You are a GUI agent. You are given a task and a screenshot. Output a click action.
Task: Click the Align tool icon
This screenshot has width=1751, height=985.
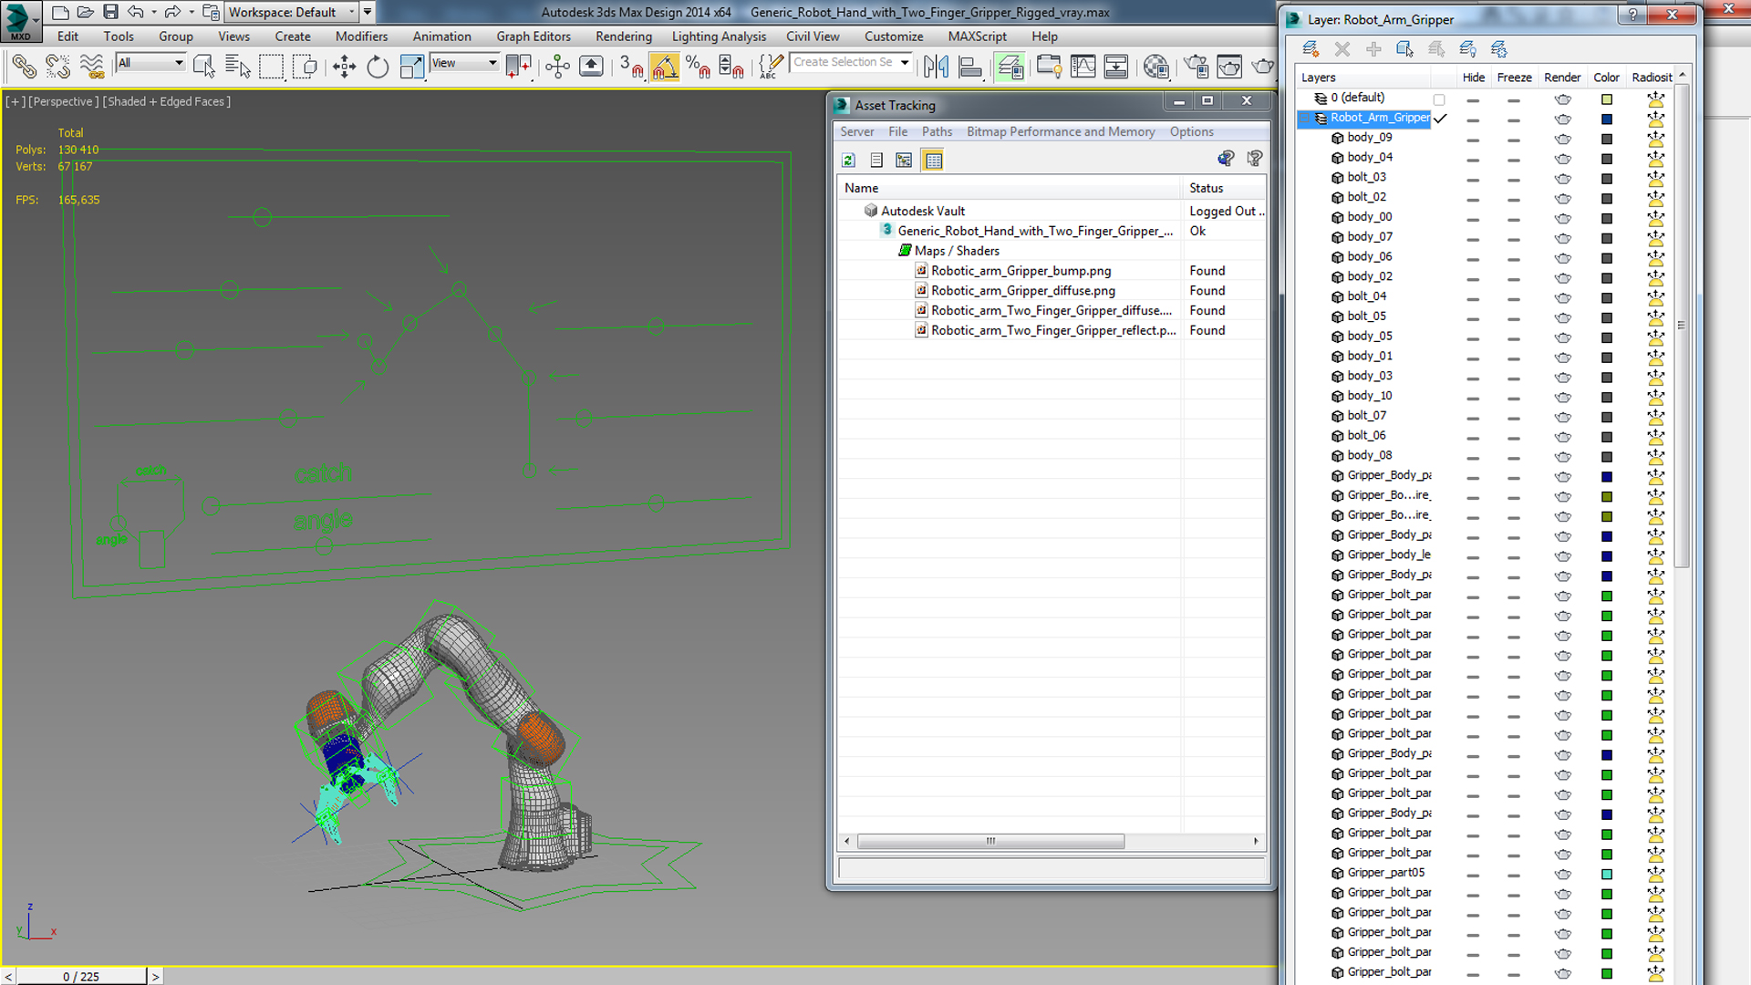click(969, 66)
